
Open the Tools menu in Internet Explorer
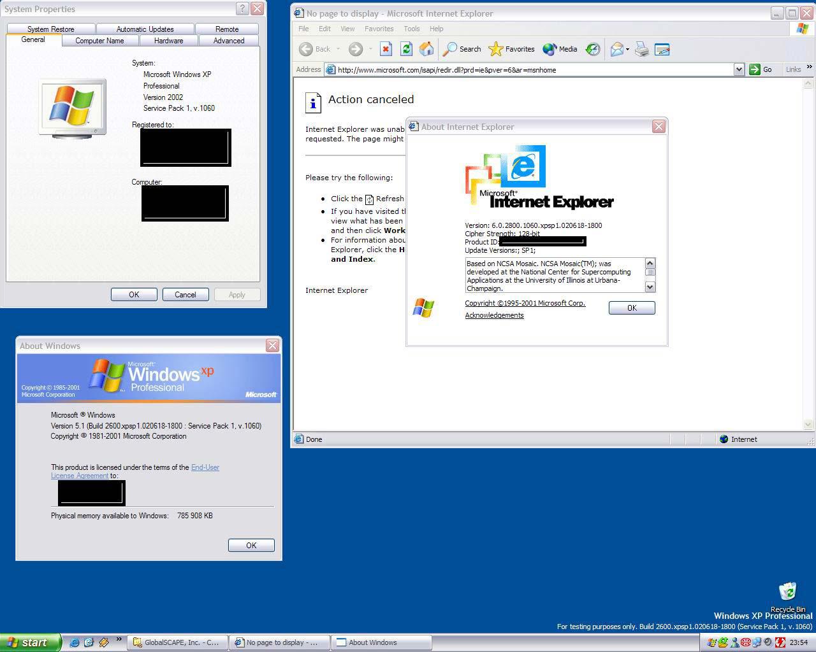(x=411, y=29)
